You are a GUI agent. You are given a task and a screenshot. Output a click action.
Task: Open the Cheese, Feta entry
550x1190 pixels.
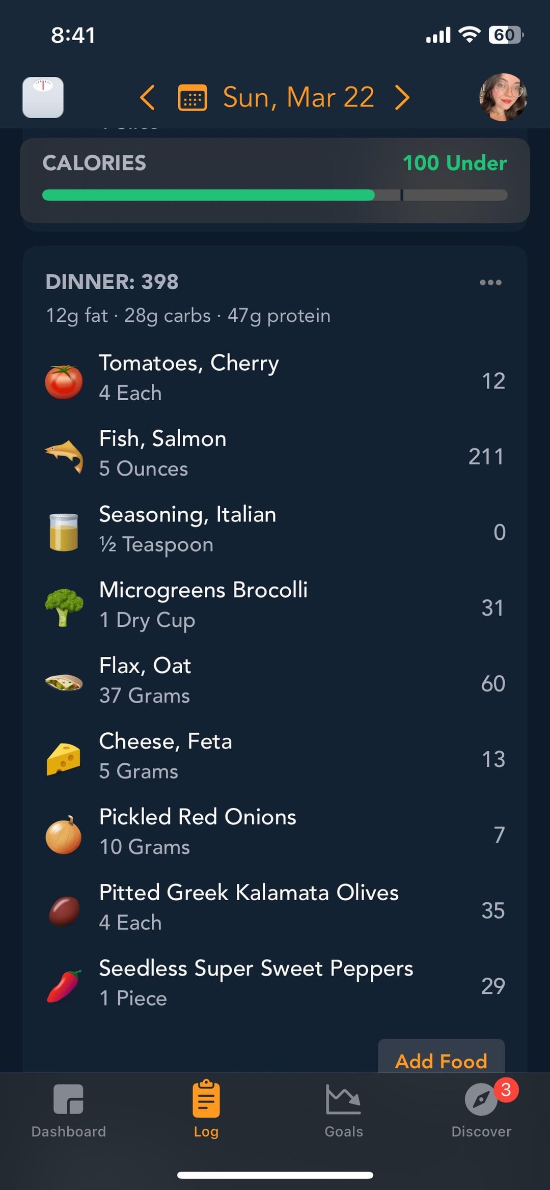point(275,756)
